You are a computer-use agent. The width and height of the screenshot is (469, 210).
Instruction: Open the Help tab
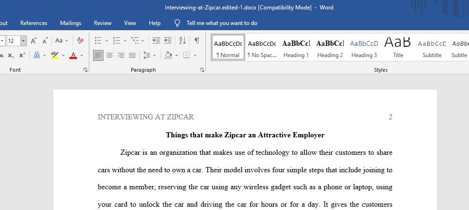[x=154, y=23]
